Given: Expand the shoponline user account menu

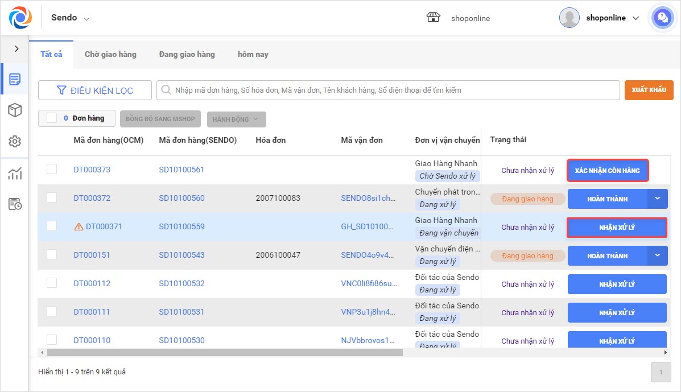Looking at the screenshot, I should point(635,18).
